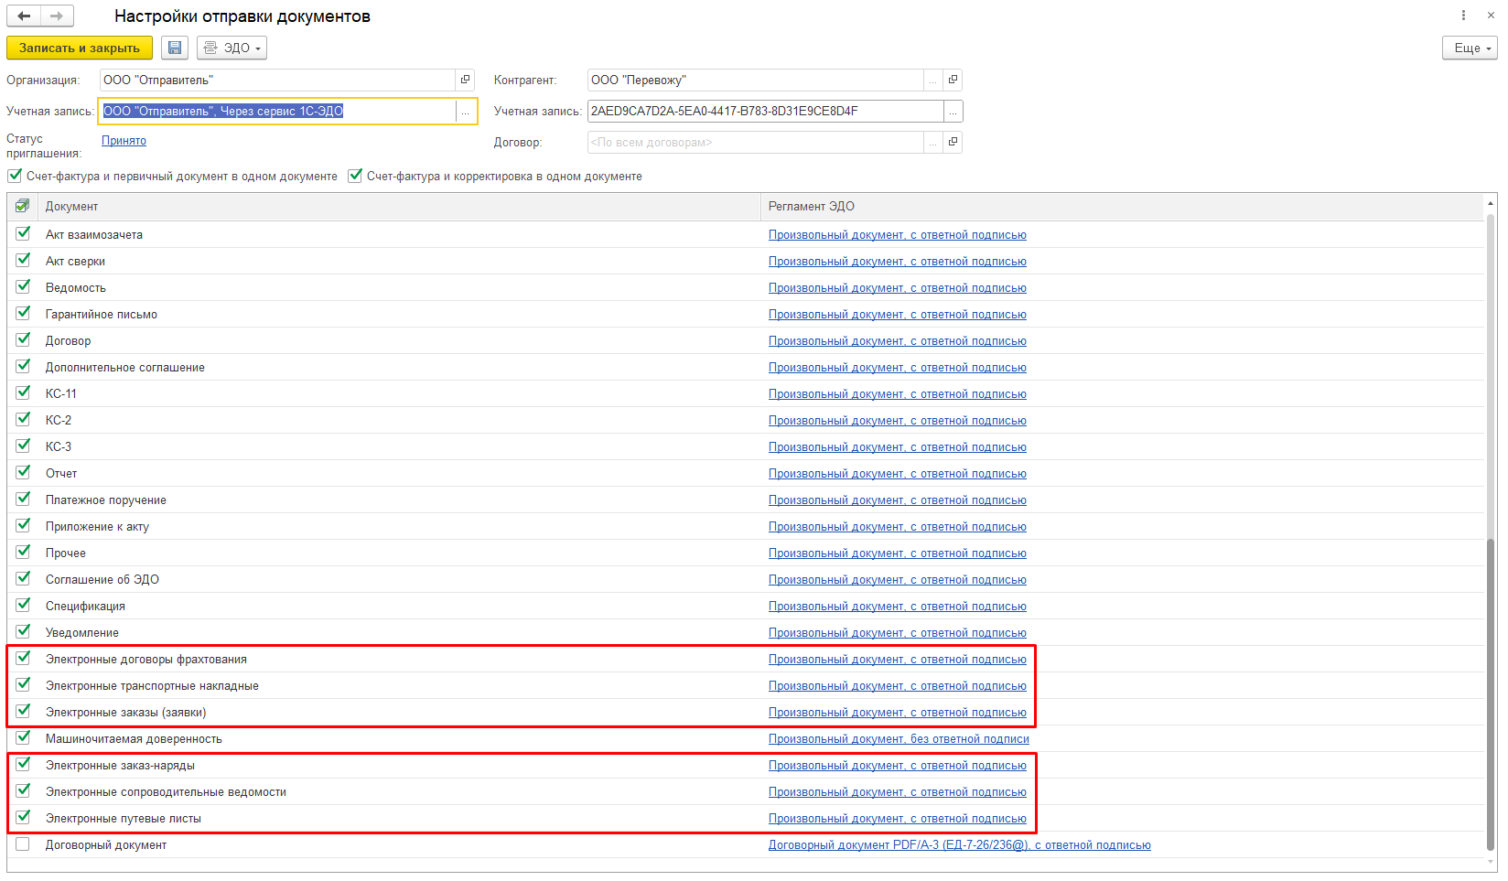Click the Договор input field

(755, 142)
